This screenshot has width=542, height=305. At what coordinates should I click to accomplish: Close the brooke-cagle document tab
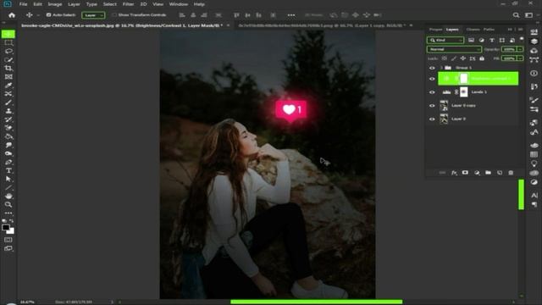[x=228, y=25]
